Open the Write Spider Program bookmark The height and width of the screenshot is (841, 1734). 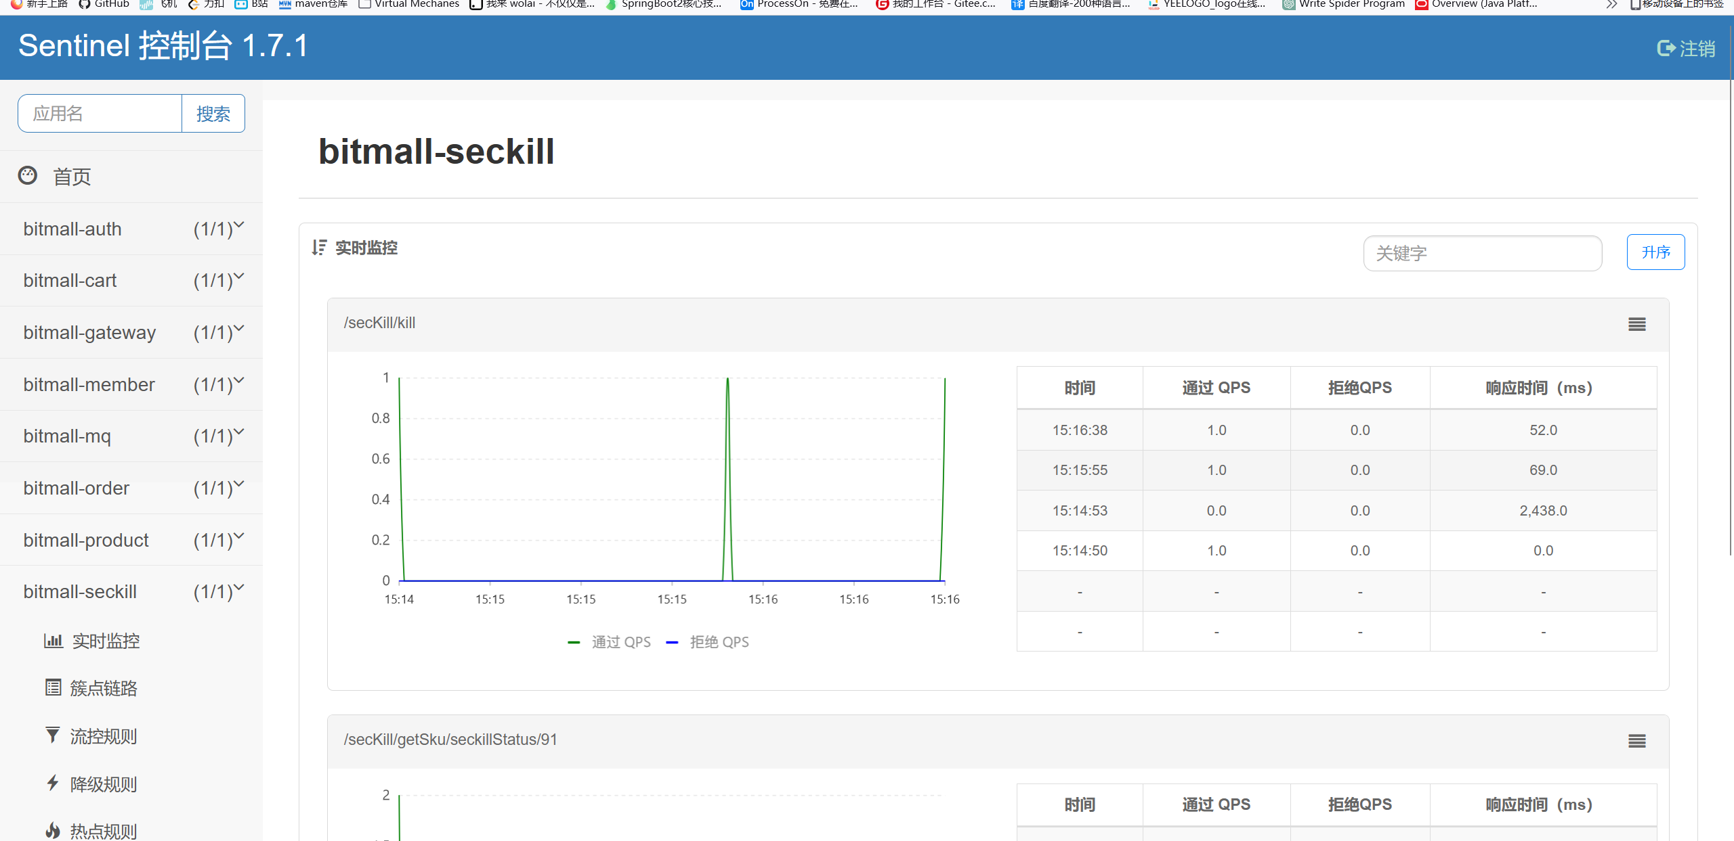1343,4
